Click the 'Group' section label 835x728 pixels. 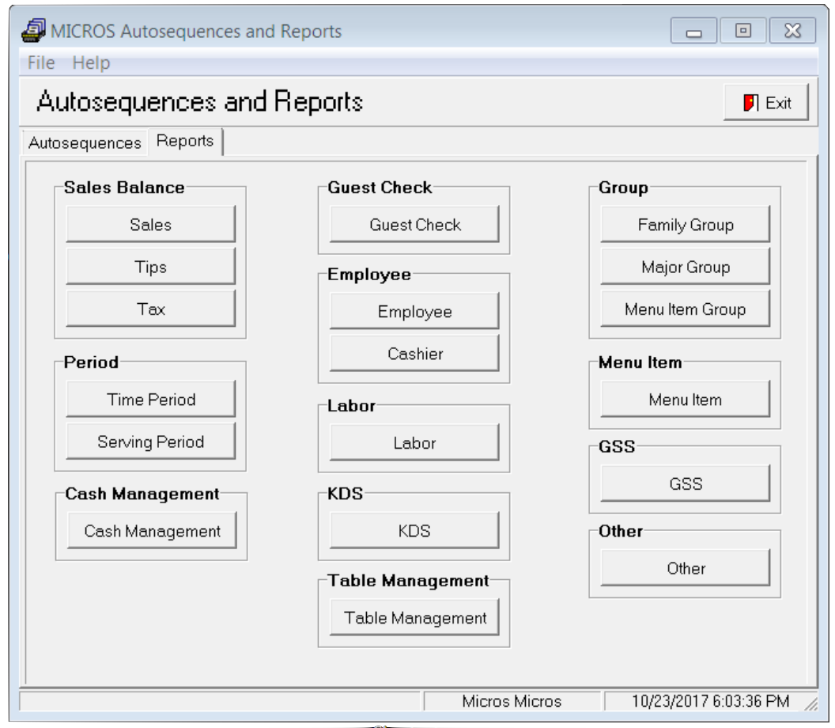(x=623, y=188)
